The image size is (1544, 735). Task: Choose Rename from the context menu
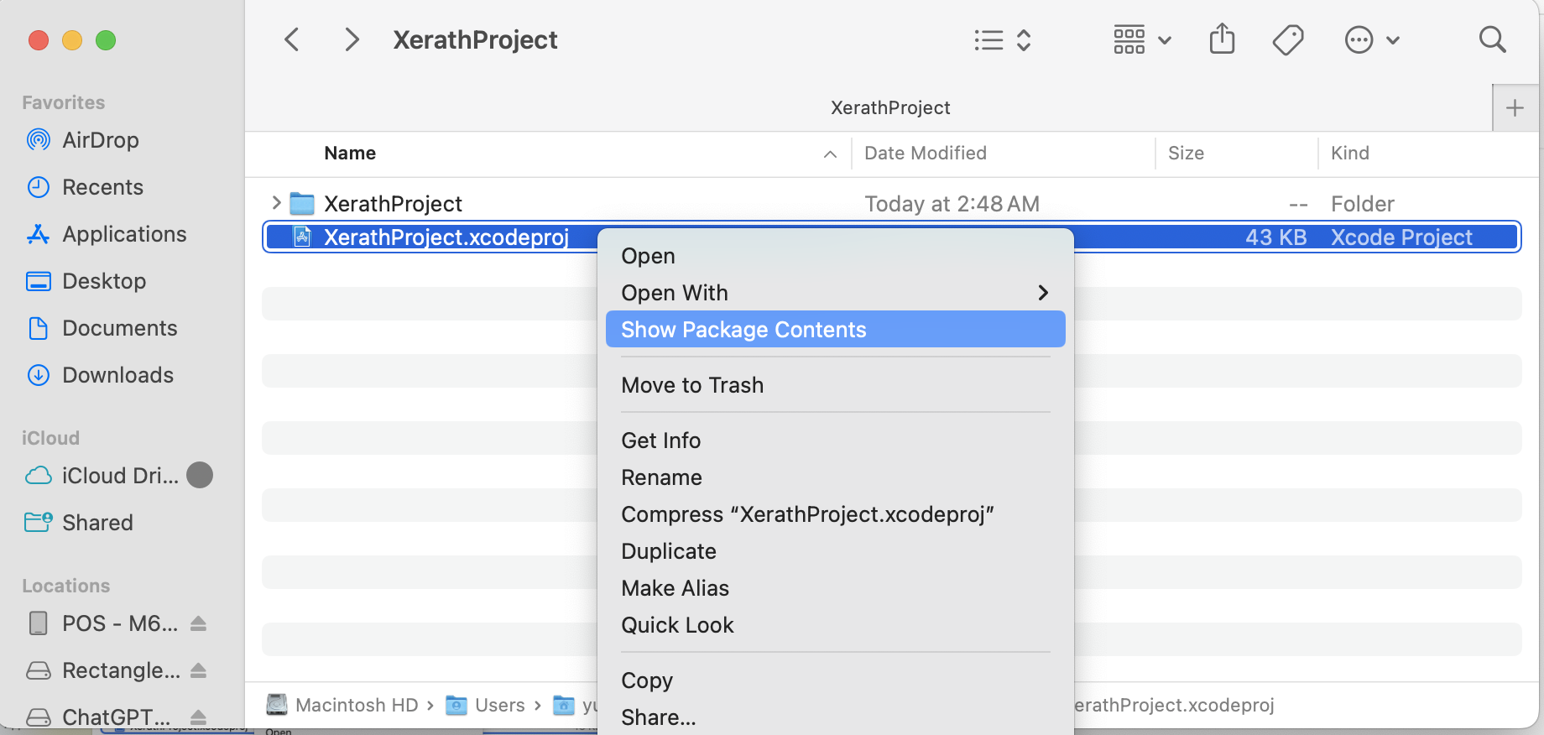835,477
